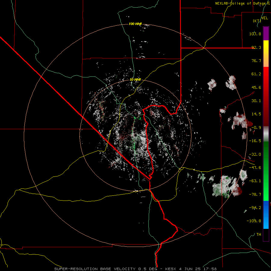The width and height of the screenshot is (271, 271).
Task: Select the 76.7 legend value
Action: pyautogui.click(x=256, y=61)
